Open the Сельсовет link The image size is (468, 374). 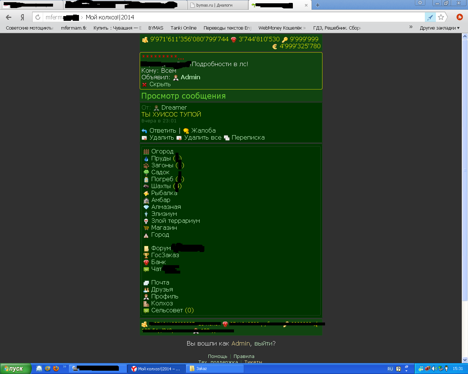pyautogui.click(x=167, y=310)
